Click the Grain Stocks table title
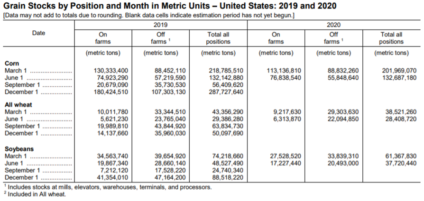The height and width of the screenshot is (201, 424). tap(170, 6)
